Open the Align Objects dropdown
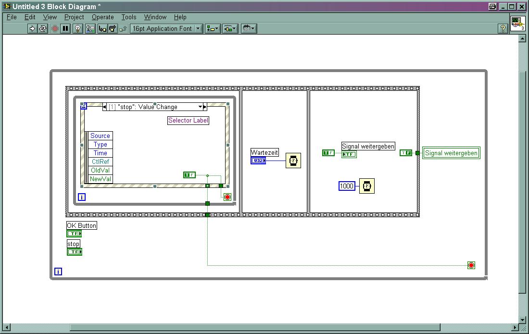This screenshot has width=529, height=334. (x=213, y=29)
